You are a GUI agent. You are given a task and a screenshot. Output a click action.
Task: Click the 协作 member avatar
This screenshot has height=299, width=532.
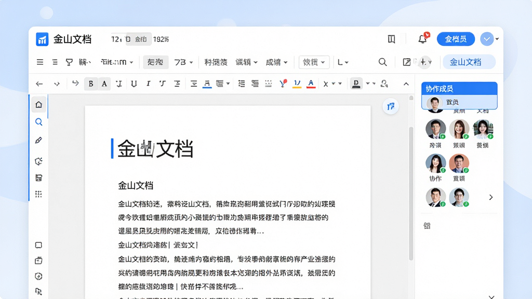click(x=436, y=164)
